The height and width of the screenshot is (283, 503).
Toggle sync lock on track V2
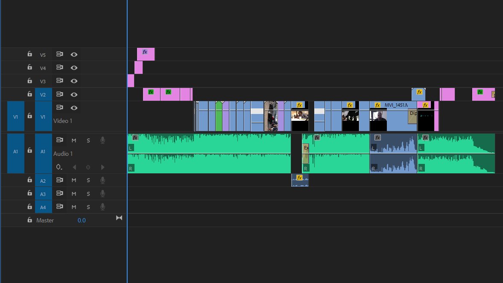[60, 94]
